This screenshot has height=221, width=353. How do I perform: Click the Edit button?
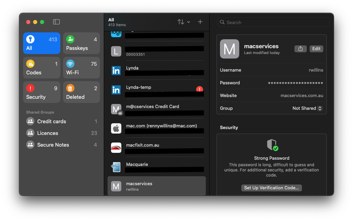click(316, 49)
